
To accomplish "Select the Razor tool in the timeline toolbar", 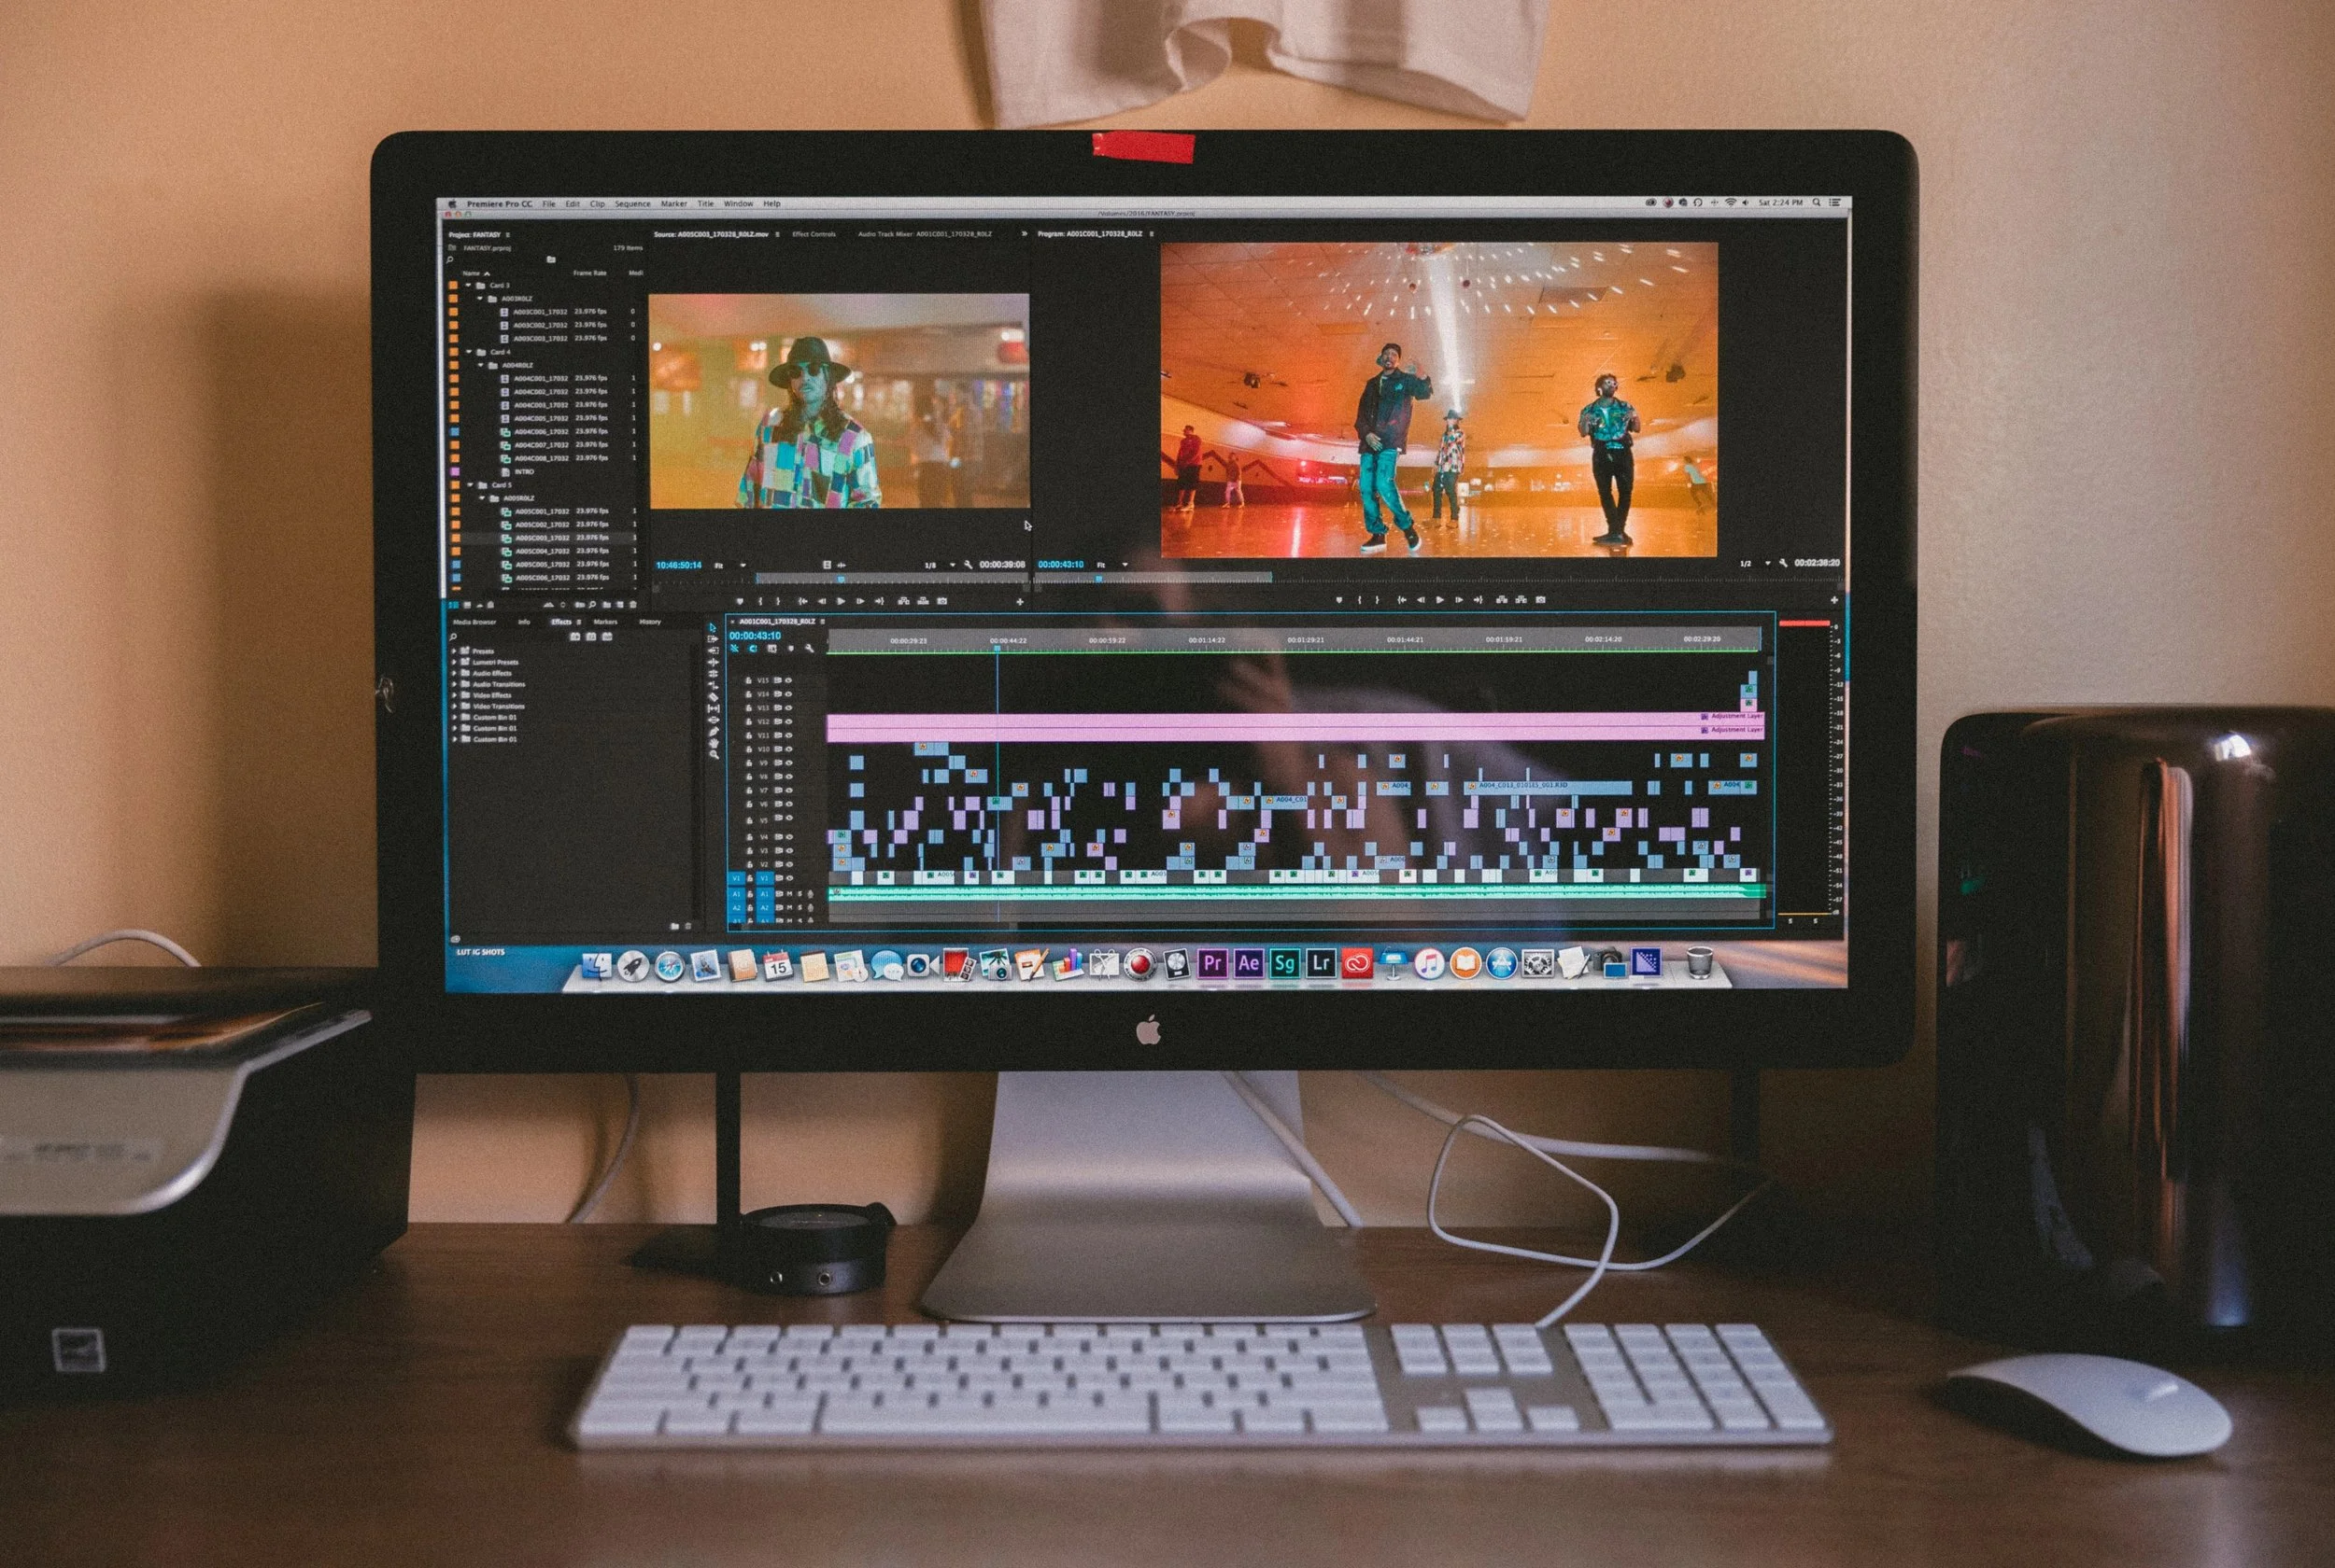I will point(714,697).
